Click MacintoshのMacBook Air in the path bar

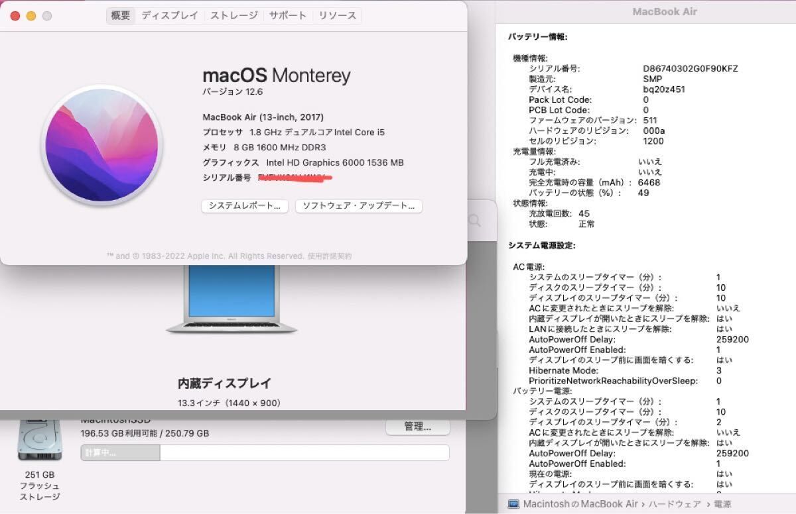pos(580,504)
